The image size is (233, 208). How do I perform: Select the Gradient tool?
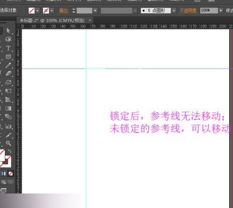8,108
